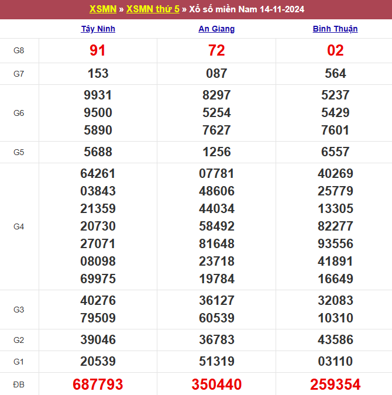
Task: Click G3 number 60539
Action: point(216,318)
